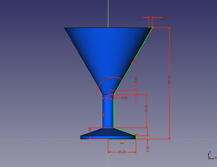The width and height of the screenshot is (217, 167).
Task: Select the 120.00 angle dimension
Action: [x=105, y=79]
